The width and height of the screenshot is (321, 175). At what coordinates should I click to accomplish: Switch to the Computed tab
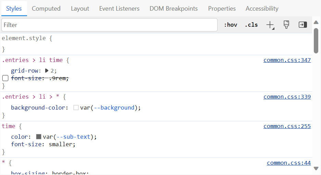pyautogui.click(x=46, y=9)
